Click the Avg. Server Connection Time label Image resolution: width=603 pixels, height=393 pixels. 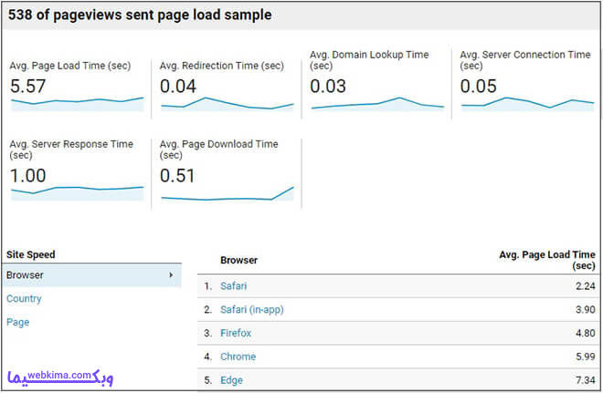[x=525, y=60]
